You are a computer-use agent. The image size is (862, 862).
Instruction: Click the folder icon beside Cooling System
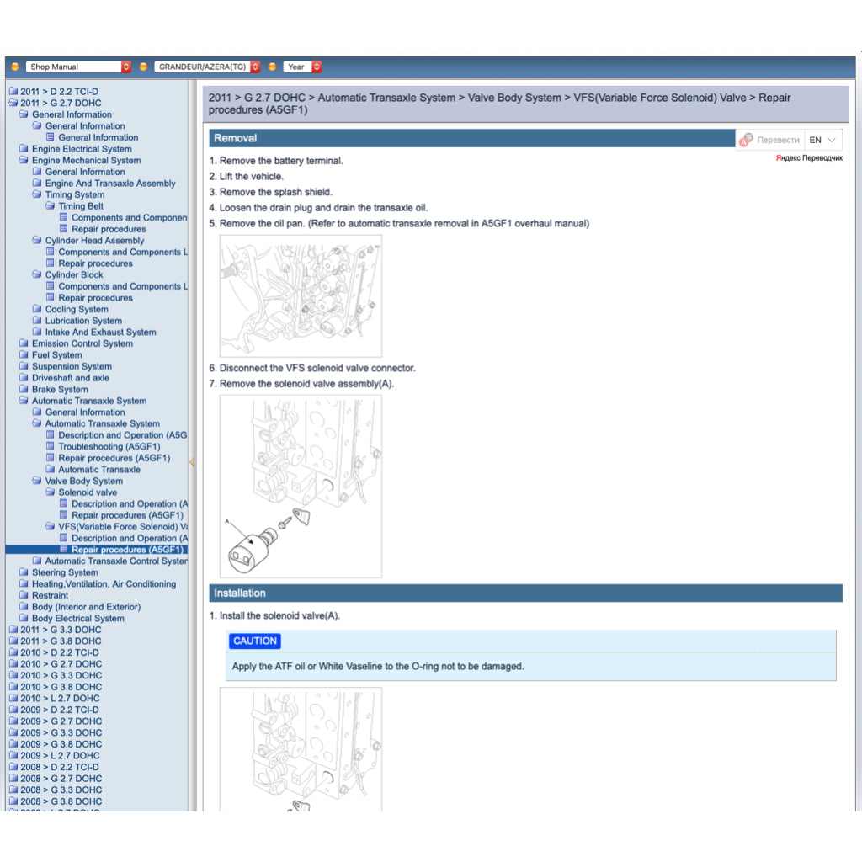click(37, 309)
